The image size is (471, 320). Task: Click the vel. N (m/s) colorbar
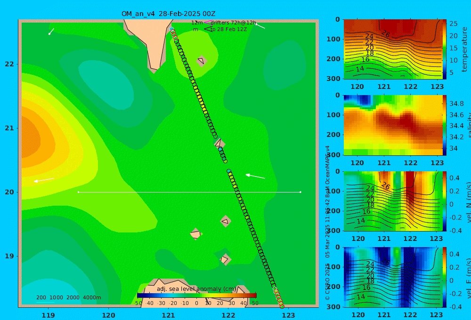[445, 201]
